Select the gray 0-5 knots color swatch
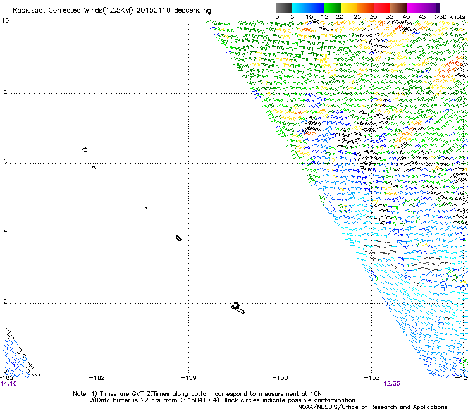This screenshot has height=411, width=468. (283, 8)
